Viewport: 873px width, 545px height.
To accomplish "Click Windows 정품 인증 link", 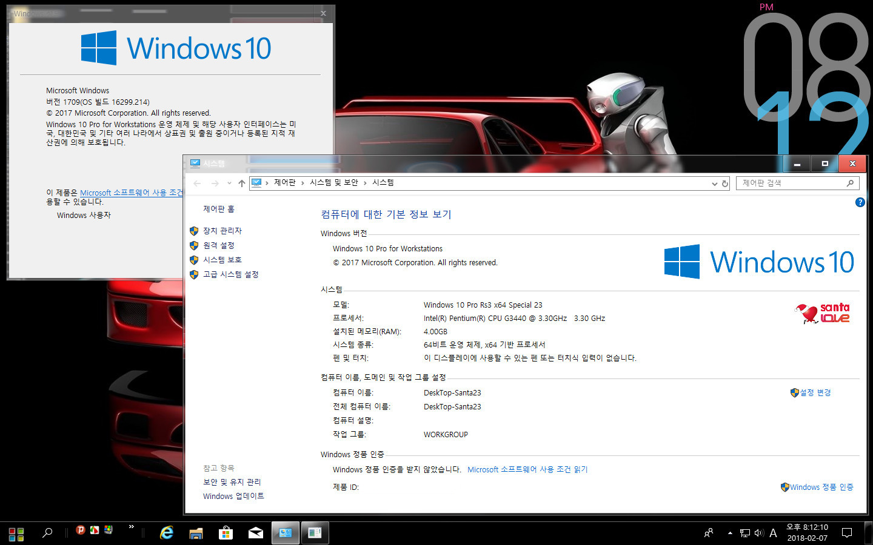I will click(821, 487).
